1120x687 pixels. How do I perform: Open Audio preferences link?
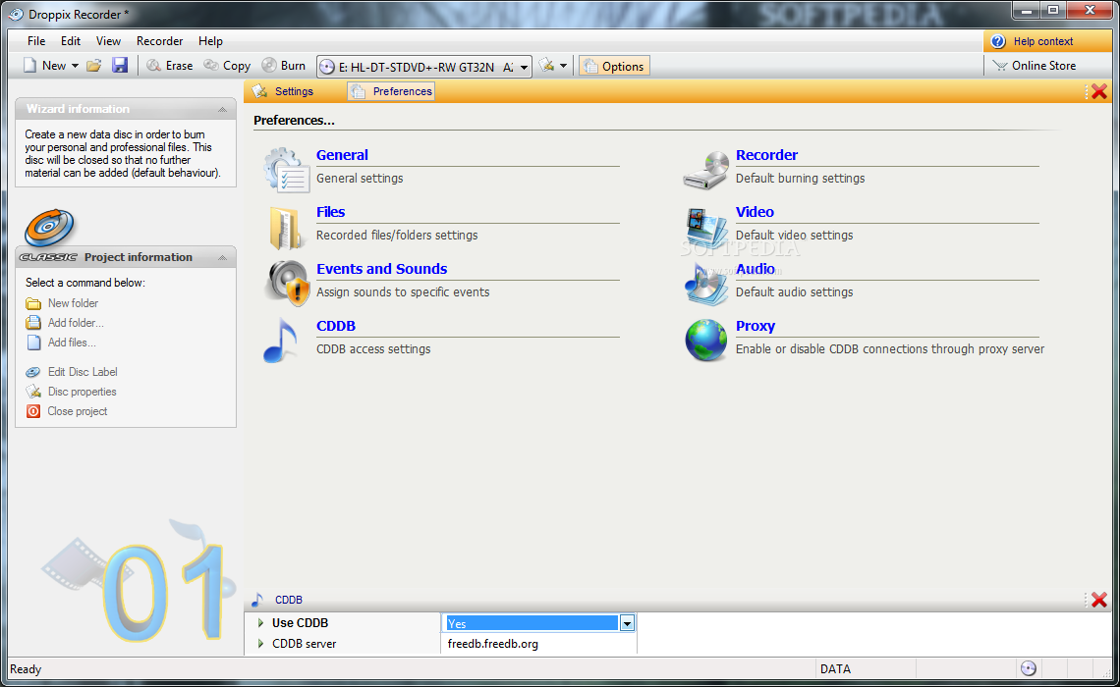(x=755, y=269)
